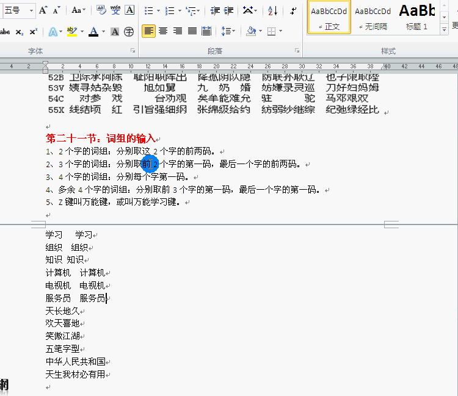This screenshot has width=458, height=396.
Task: Click the text 欢天喜地
Action: click(x=62, y=323)
